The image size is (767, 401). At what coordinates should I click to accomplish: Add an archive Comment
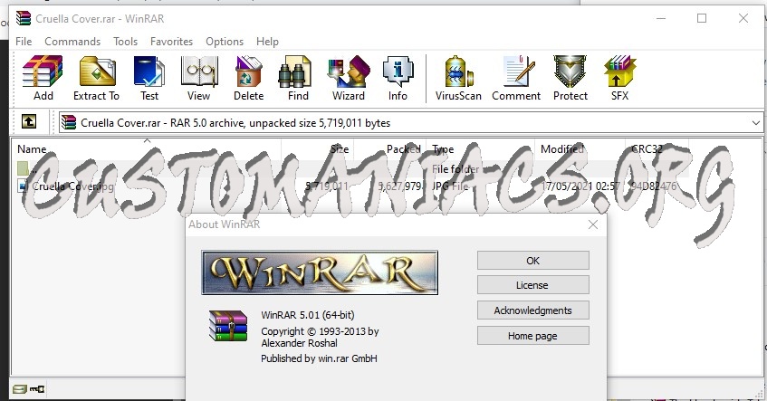point(516,78)
